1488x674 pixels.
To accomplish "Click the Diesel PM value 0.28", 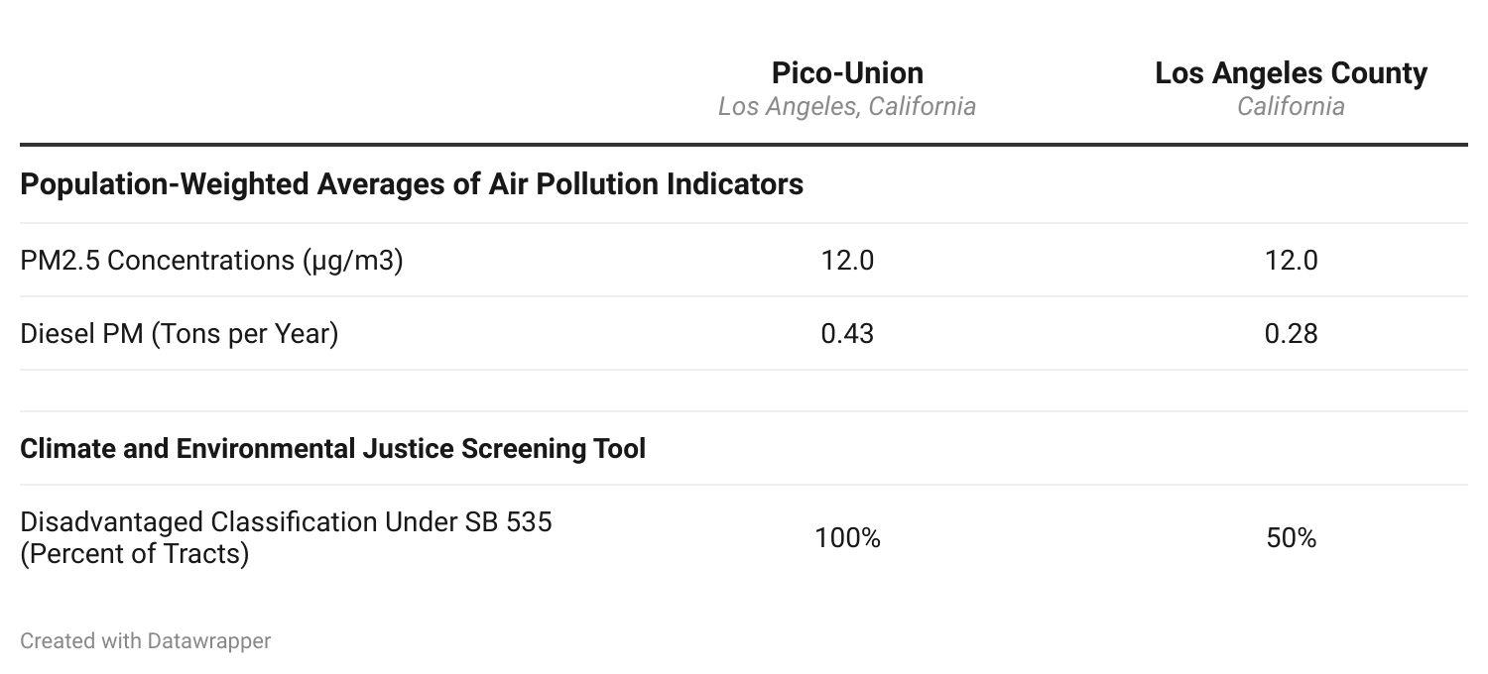I will 1291,334.
